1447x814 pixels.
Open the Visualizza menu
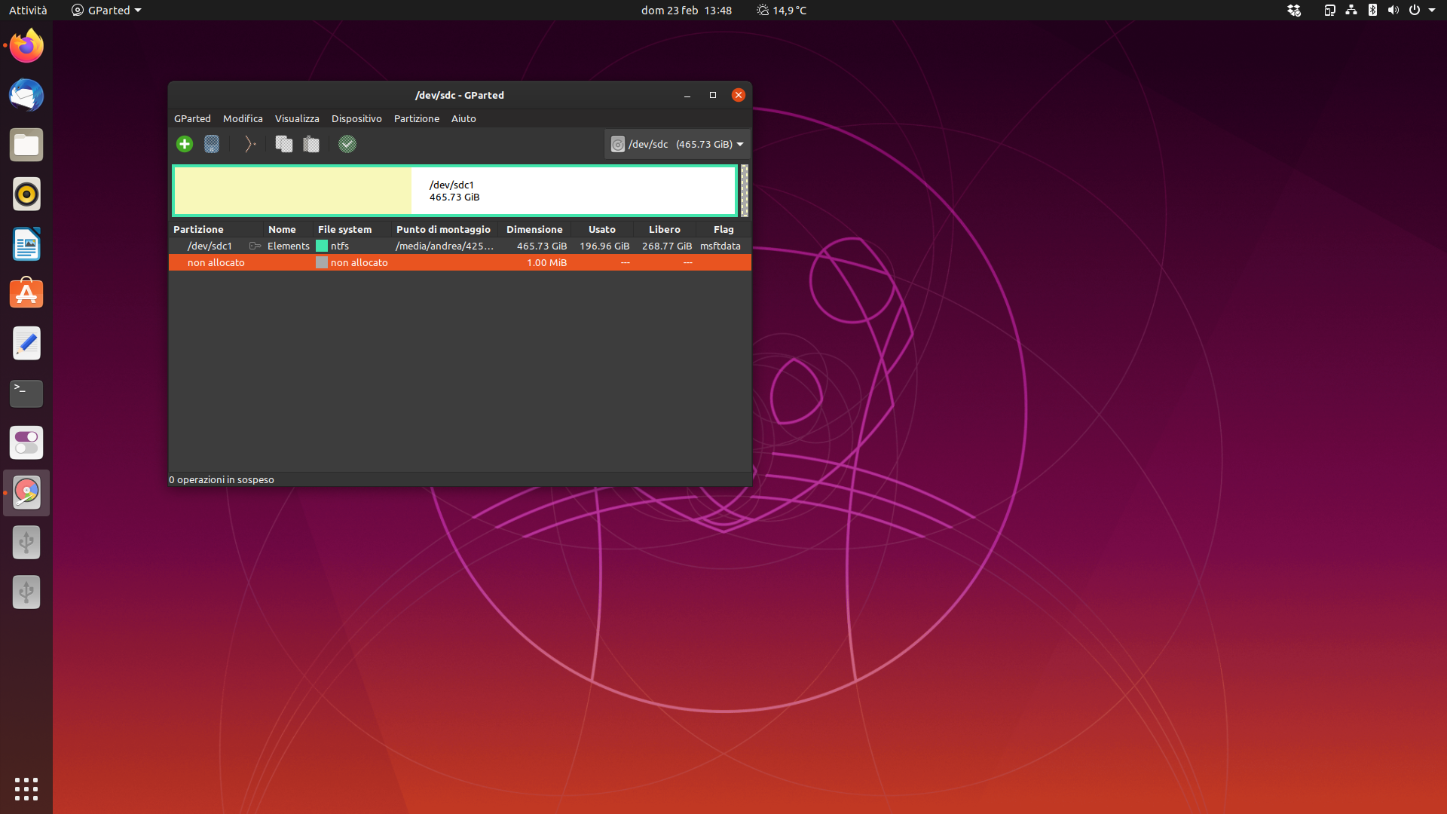tap(297, 118)
